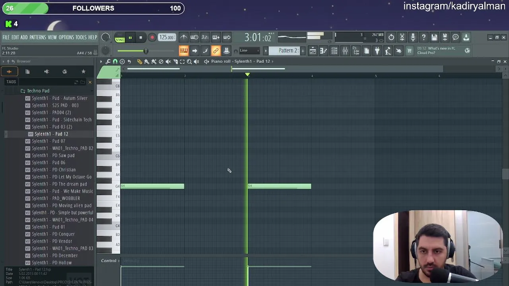
Task: Click the TAGS button in browser
Action: 11,82
